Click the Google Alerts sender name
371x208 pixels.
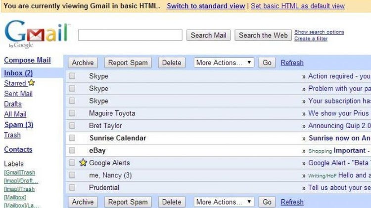tap(109, 163)
